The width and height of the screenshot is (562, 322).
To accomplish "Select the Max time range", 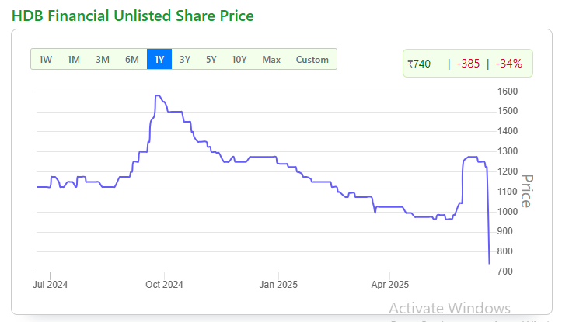I will click(271, 60).
